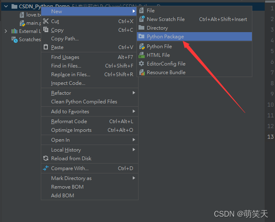Click the File icon in New submenu
Image resolution: width=275 pixels, height=222 pixels.
click(141, 11)
